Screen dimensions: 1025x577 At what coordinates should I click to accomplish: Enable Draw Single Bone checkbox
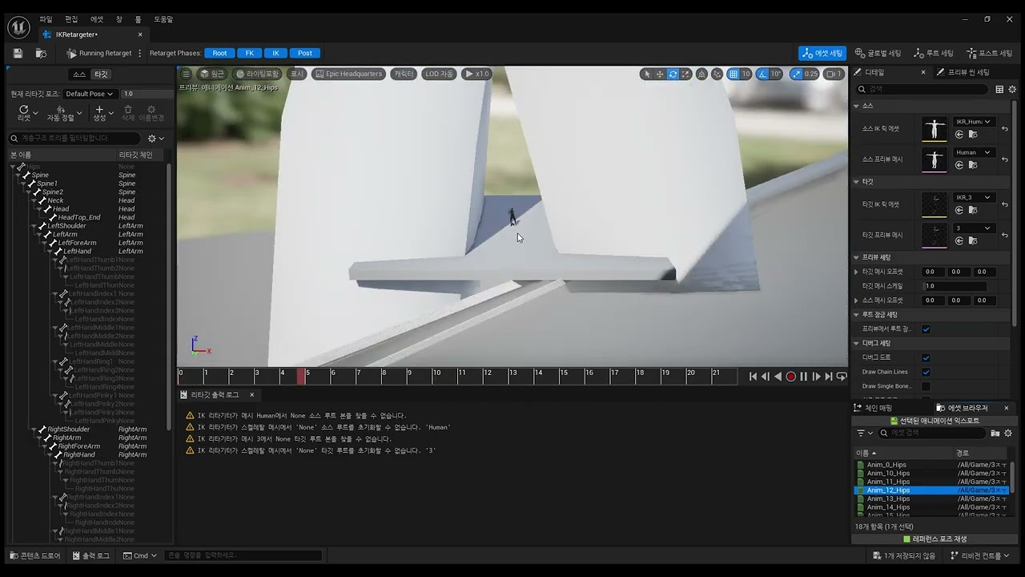[926, 386]
